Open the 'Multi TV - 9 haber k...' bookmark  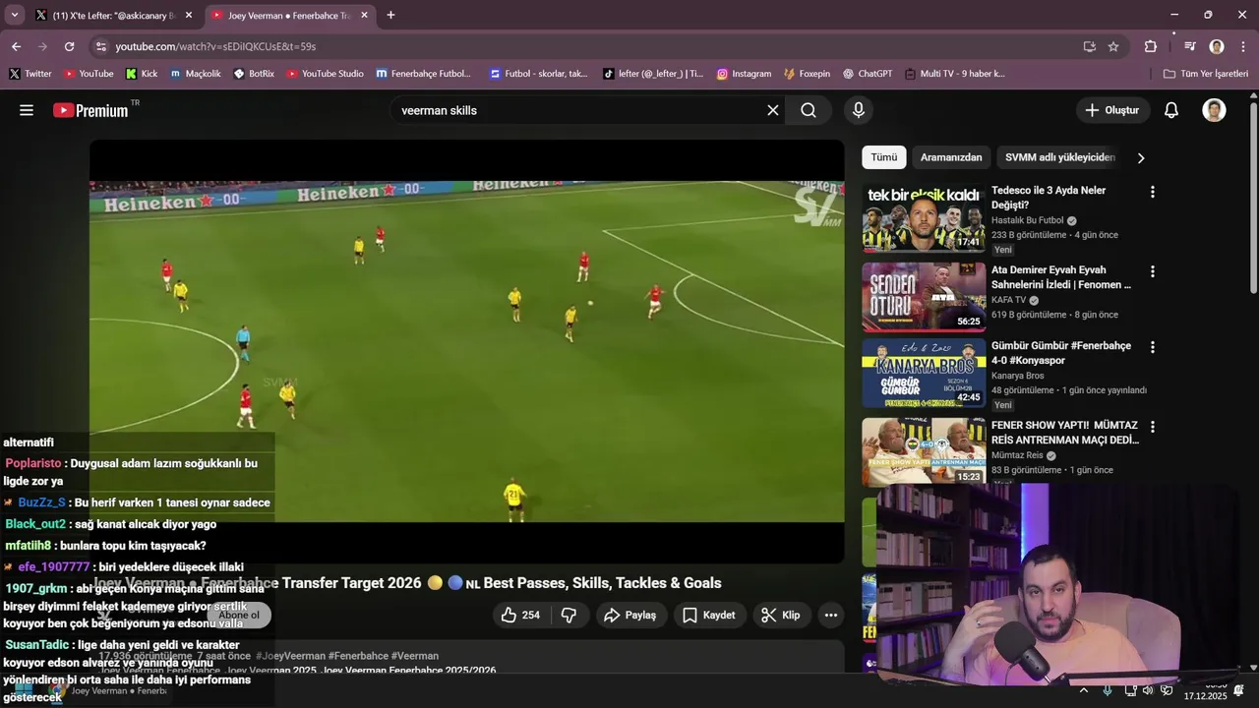pyautogui.click(x=955, y=74)
